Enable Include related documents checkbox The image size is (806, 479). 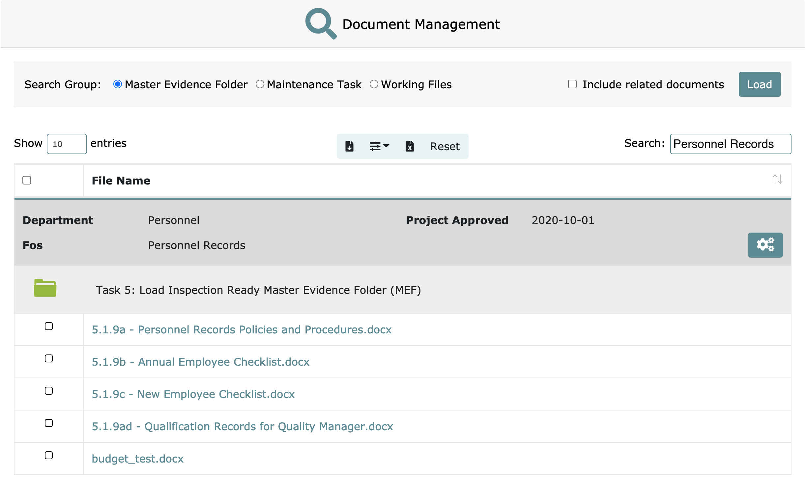(x=572, y=84)
